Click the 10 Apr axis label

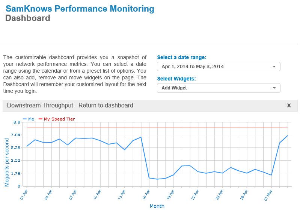[97, 195]
